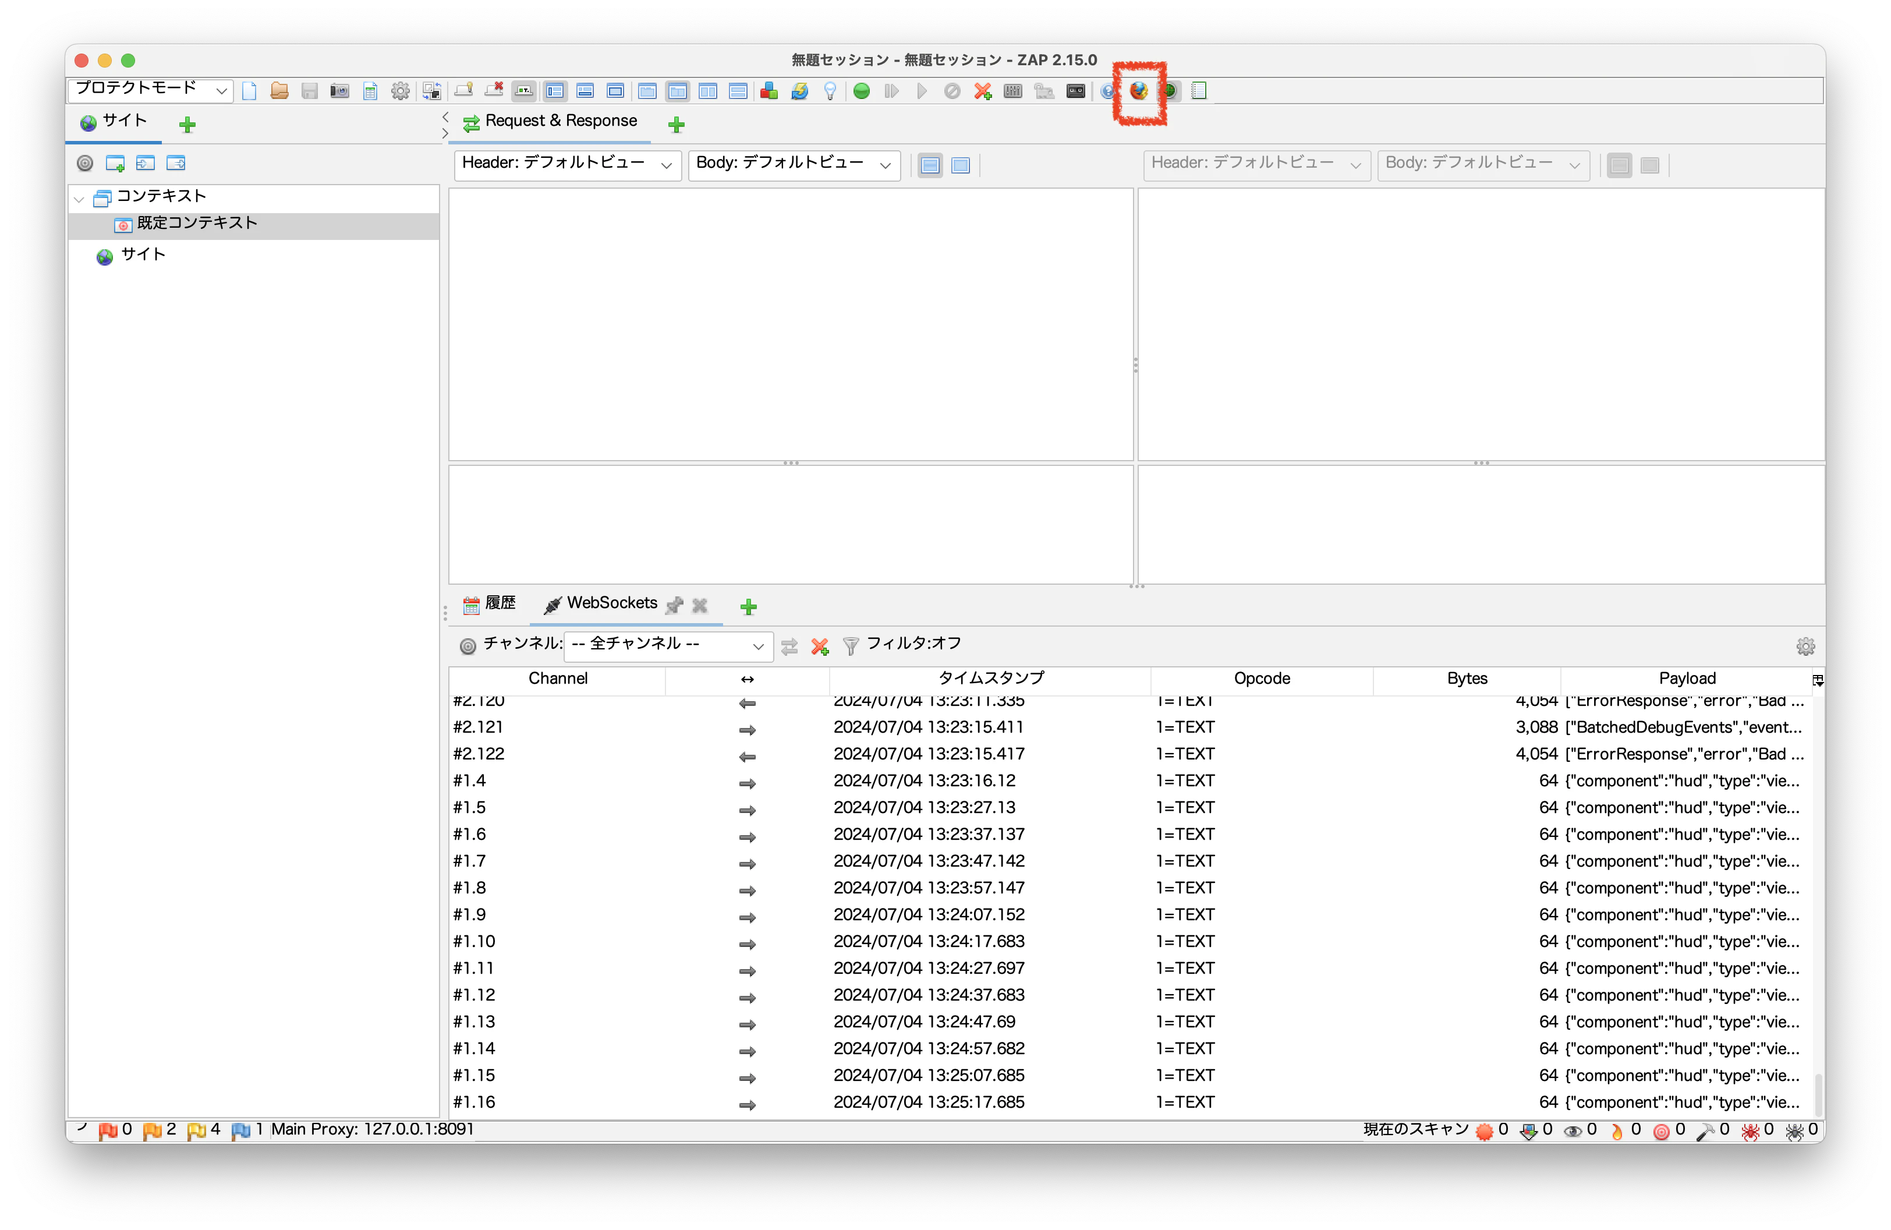Click the New Session toolbar icon
The image size is (1891, 1230).
point(250,91)
